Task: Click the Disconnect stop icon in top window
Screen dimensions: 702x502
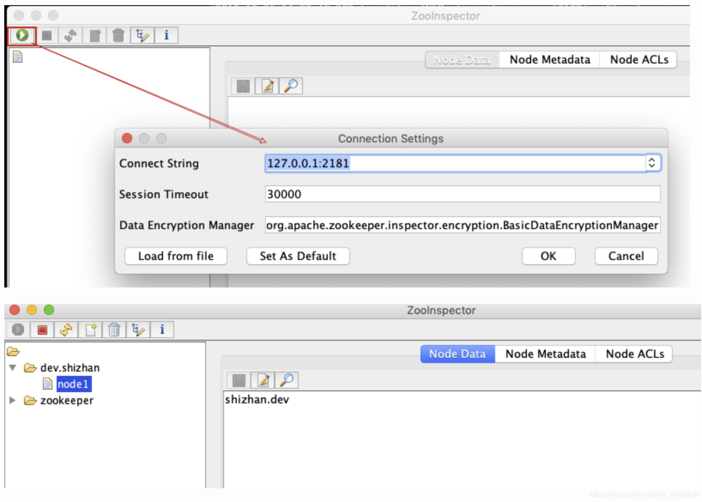Action: click(x=47, y=35)
